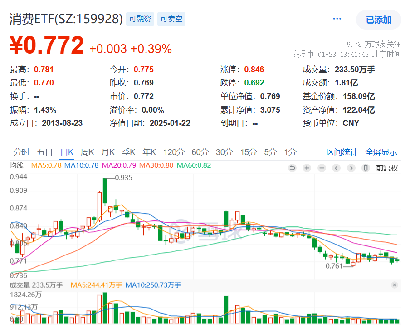Image resolution: width=410 pixels, height=325 pixels.
Task: Open the 前复权 adjustment dropdown
Action: (x=387, y=168)
